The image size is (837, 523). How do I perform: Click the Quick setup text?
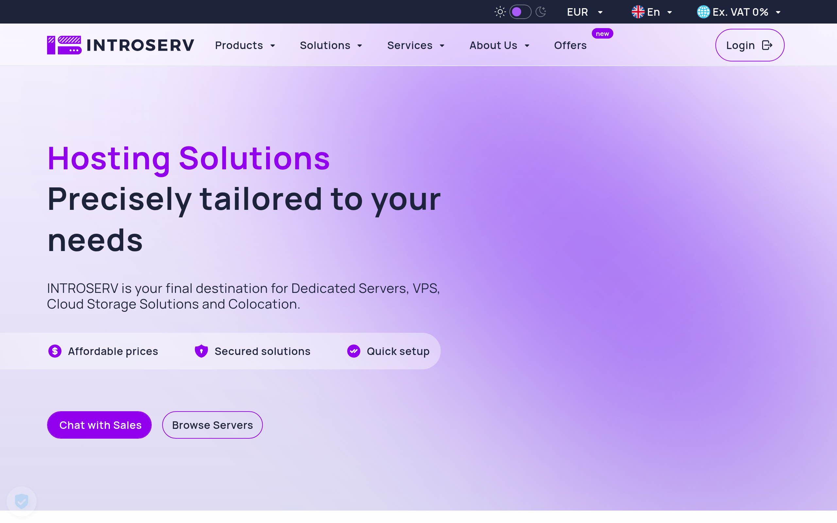(398, 351)
